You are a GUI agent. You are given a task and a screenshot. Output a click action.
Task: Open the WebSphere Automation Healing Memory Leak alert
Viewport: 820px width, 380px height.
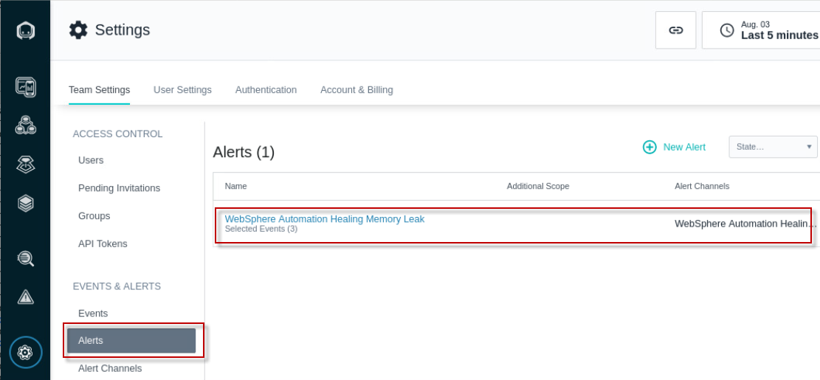coord(325,219)
